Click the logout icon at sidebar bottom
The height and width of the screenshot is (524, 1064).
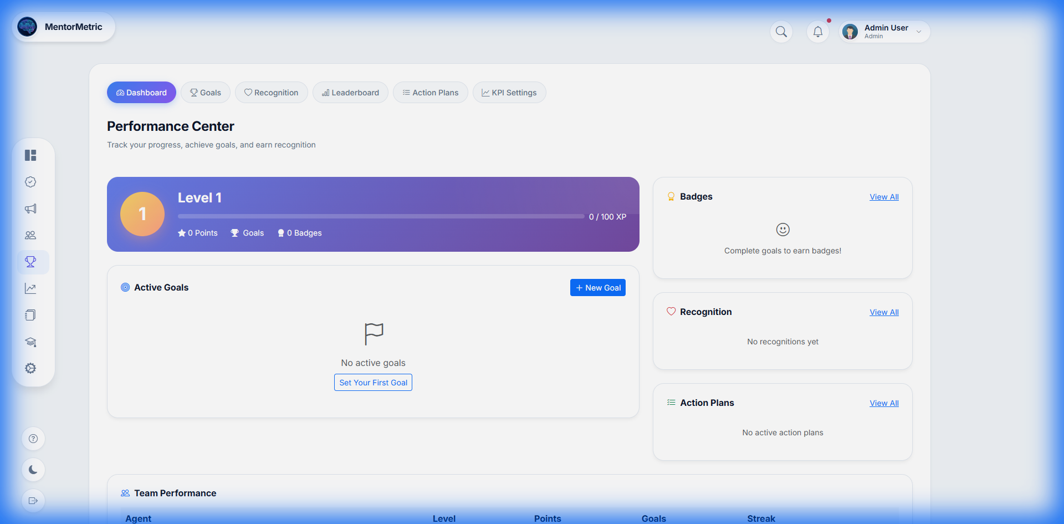pyautogui.click(x=33, y=501)
